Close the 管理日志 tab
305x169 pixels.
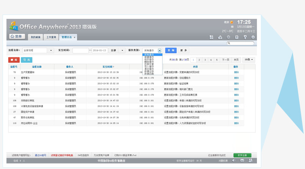click(75, 37)
